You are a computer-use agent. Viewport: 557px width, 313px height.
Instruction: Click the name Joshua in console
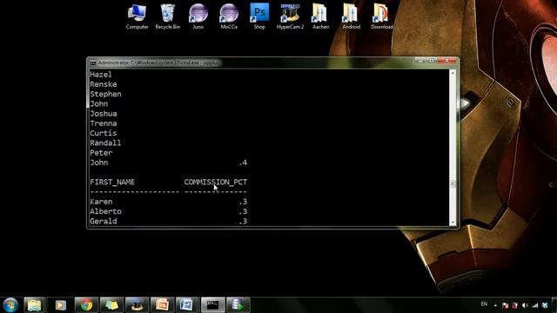click(104, 114)
